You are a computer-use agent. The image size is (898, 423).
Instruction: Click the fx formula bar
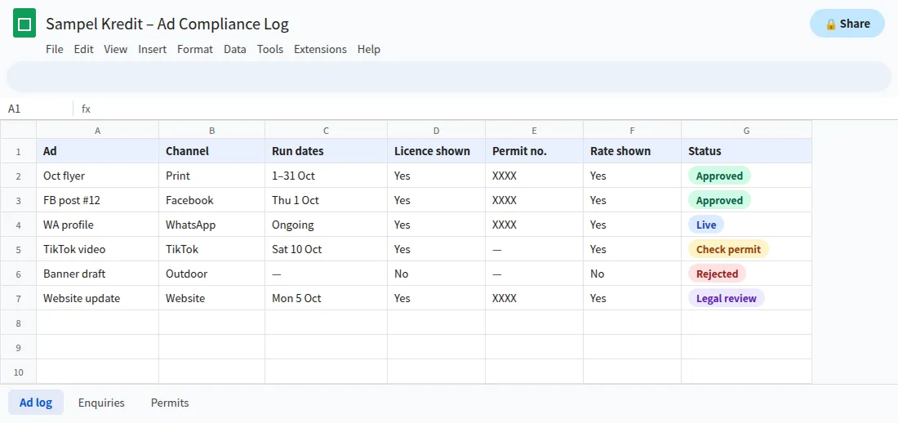pos(487,109)
